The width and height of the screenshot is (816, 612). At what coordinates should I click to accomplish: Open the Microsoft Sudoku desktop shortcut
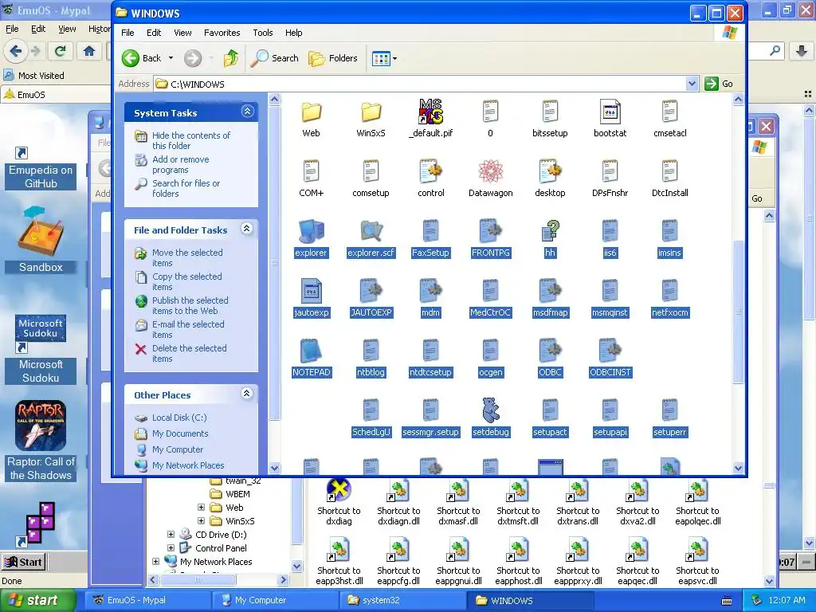tap(41, 333)
